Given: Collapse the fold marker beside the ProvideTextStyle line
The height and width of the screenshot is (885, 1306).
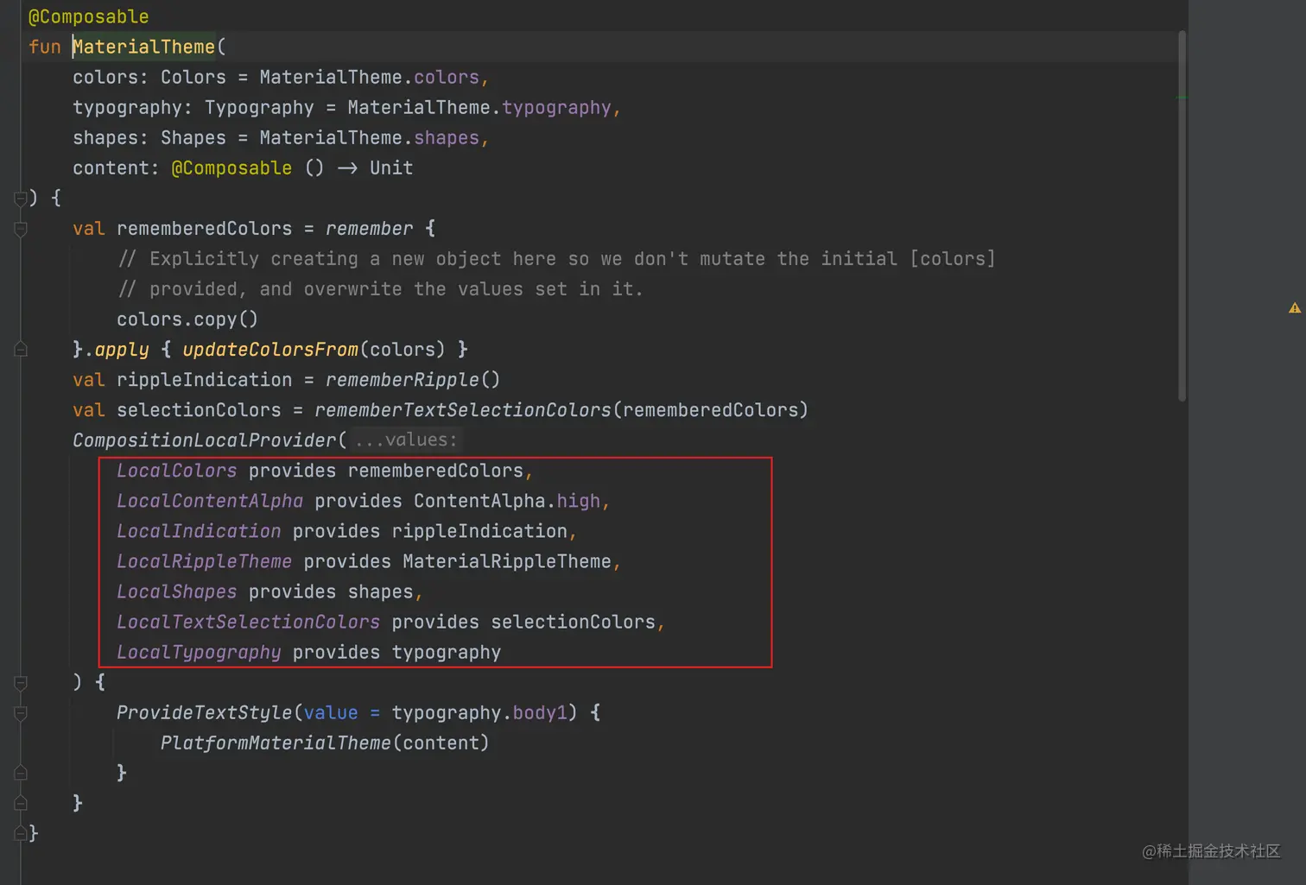Looking at the screenshot, I should click(21, 713).
